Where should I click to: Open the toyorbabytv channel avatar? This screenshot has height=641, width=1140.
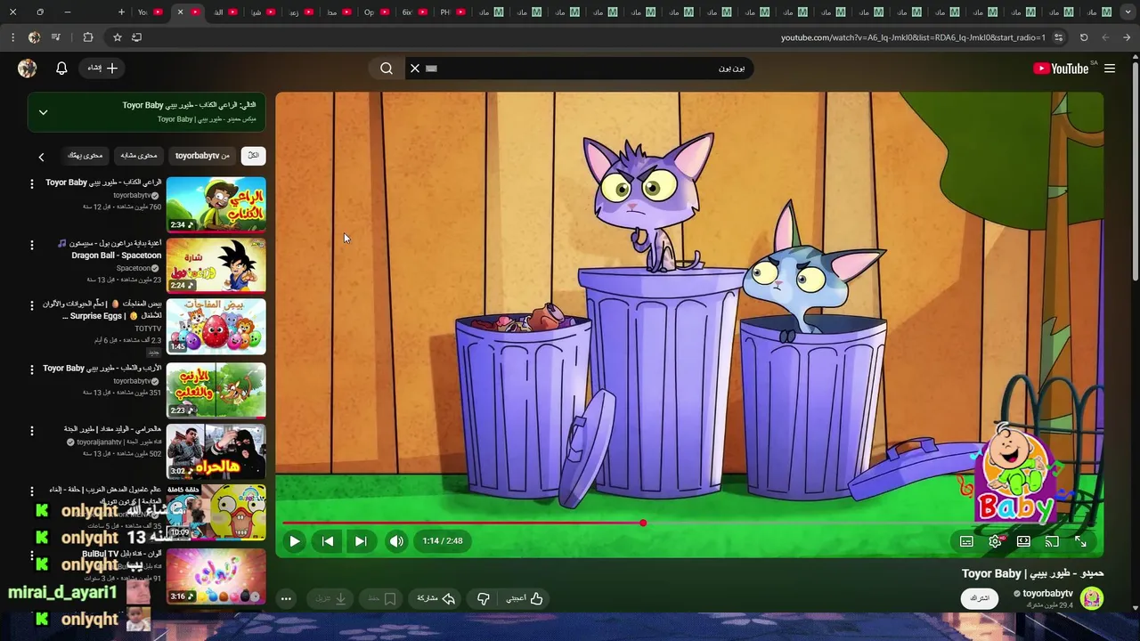pos(1092,598)
